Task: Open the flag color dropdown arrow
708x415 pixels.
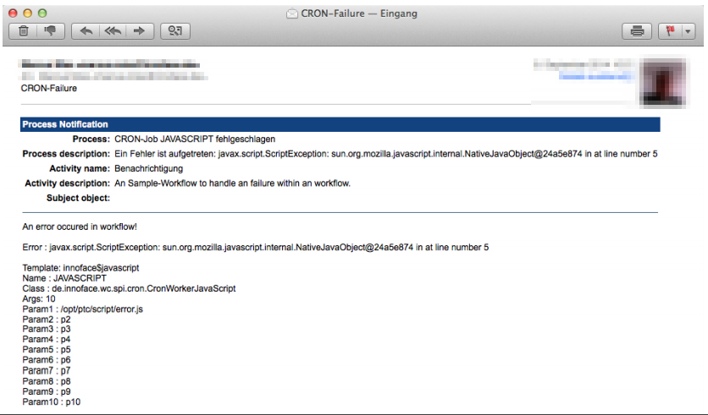Action: pyautogui.click(x=688, y=31)
